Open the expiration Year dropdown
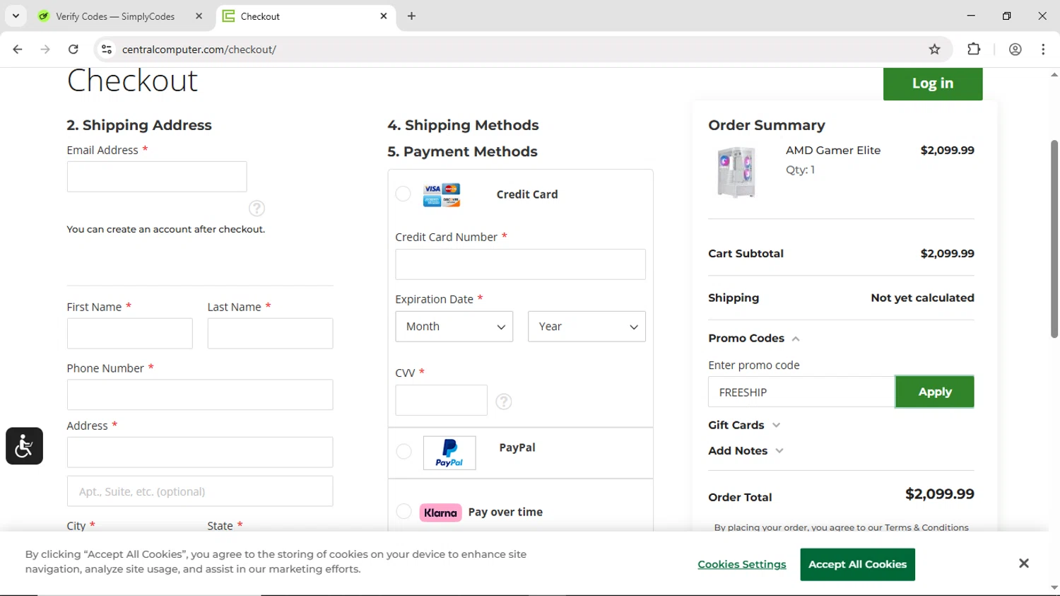 point(587,327)
